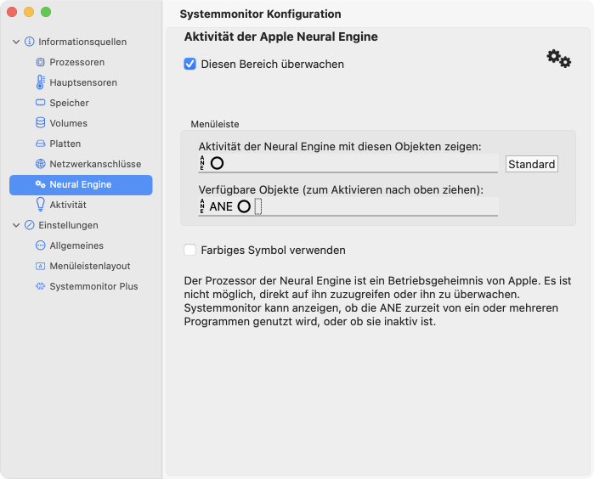This screenshot has width=594, height=479.
Task: Click the Informationsquellen section label
Action: (x=82, y=42)
